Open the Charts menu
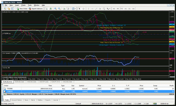 (x=23, y=5)
